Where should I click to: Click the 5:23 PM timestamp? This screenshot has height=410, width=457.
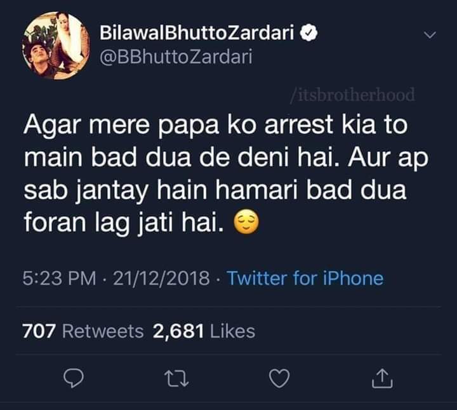click(59, 278)
